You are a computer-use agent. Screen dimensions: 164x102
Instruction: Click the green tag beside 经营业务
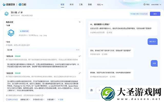click(18, 56)
